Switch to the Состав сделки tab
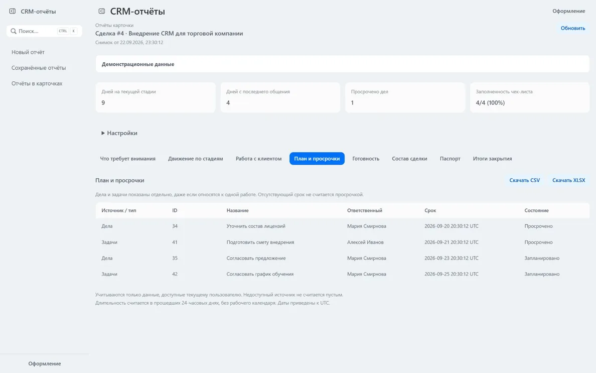 click(x=409, y=159)
